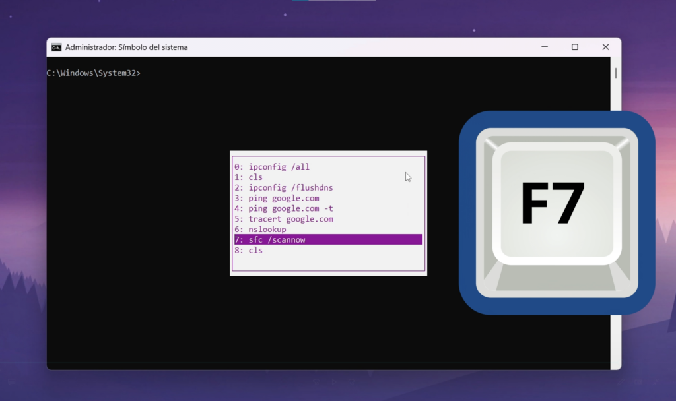Minimize the Símbolo del sistema window

pos(544,47)
